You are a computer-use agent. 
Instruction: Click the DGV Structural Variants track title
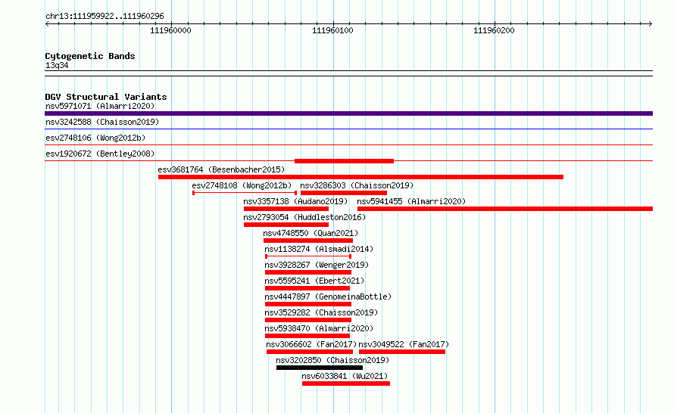[106, 97]
